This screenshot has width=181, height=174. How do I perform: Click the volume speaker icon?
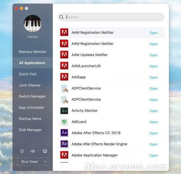(33, 151)
